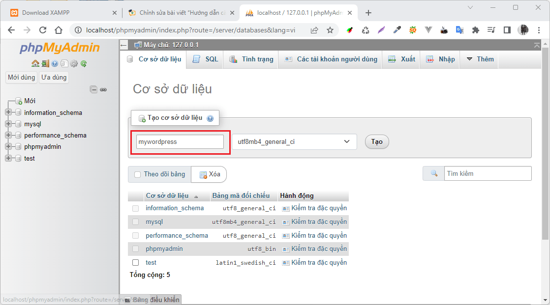Click the log out door icon
This screenshot has height=305, width=550.
[45, 63]
